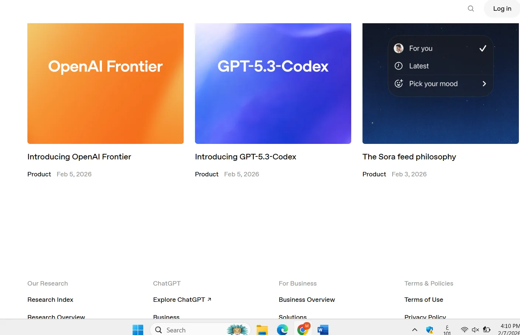This screenshot has width=520, height=335.
Task: Open Microsoft Edge from the taskbar
Action: [x=283, y=329]
